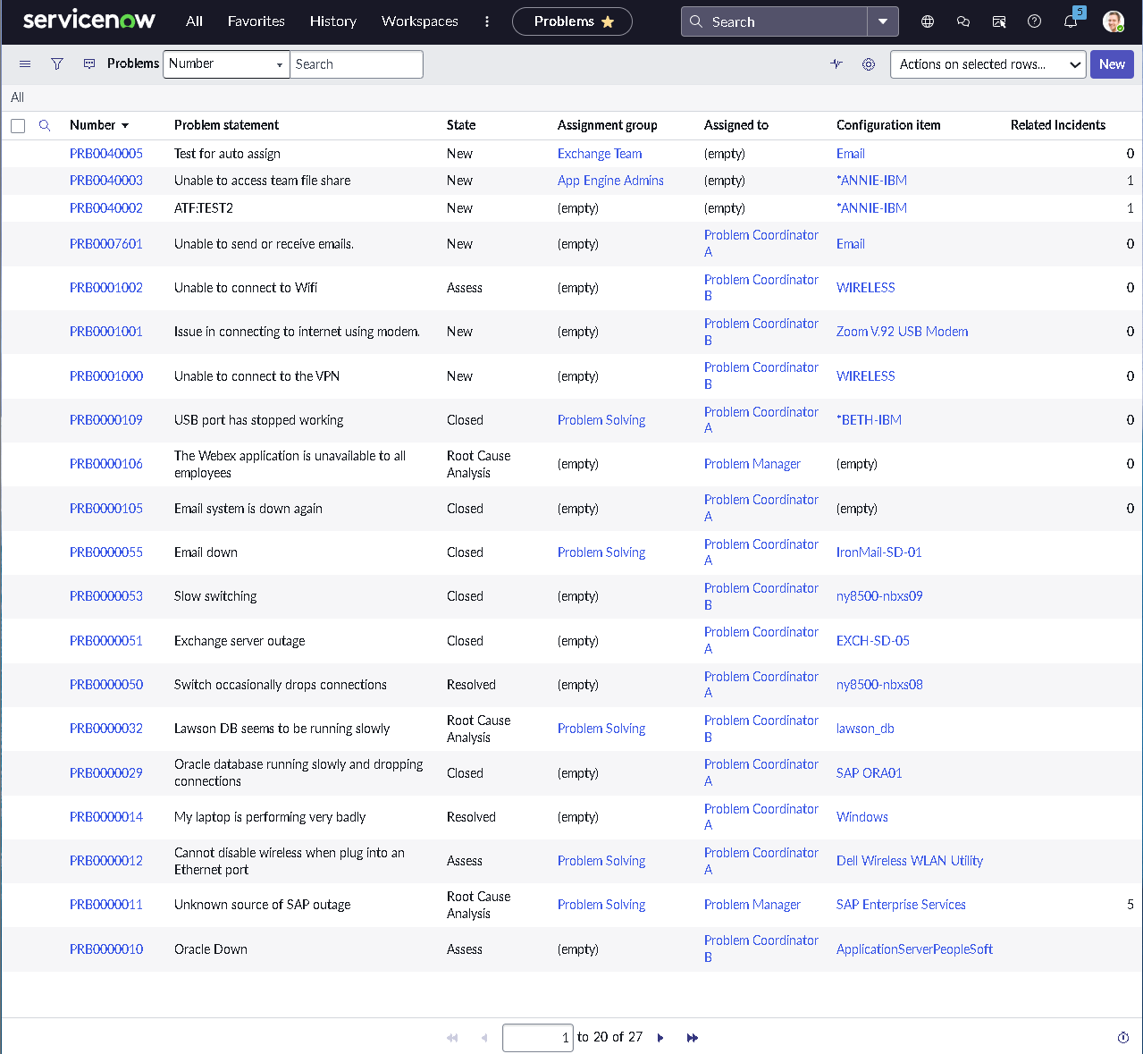Open the personalize list gear icon
This screenshot has height=1054, width=1143.
point(868,63)
